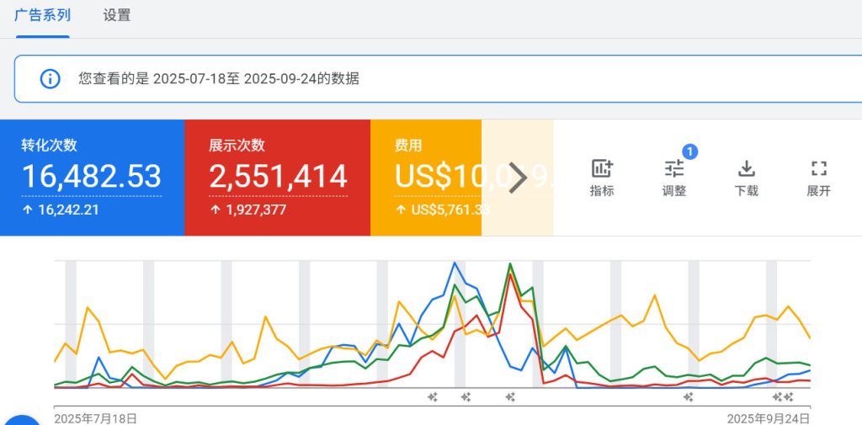Click the blue badge showing 1
Screen dimensions: 862x425
pos(690,151)
